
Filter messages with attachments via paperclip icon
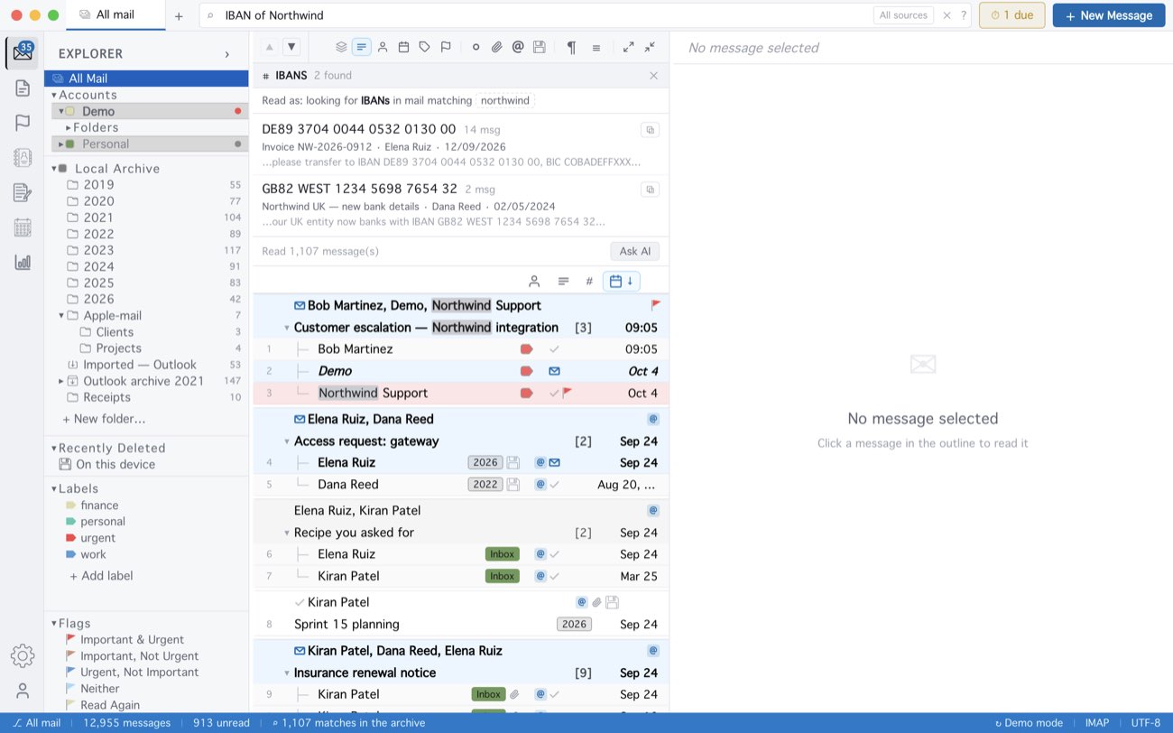point(496,47)
